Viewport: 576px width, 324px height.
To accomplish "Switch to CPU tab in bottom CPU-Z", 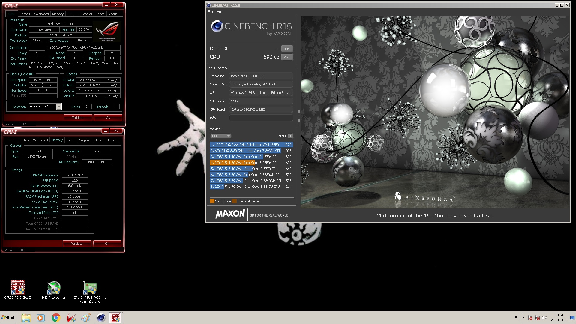I will [10, 140].
